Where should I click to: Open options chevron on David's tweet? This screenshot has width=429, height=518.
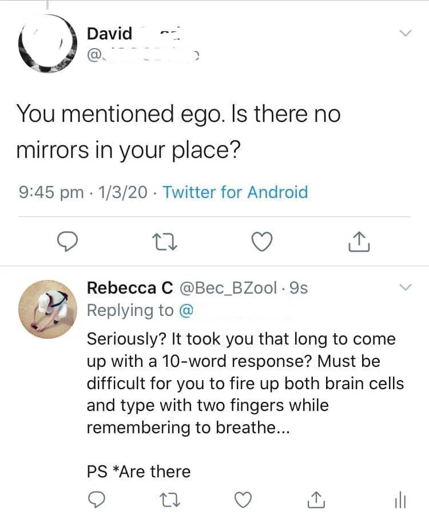(x=405, y=33)
